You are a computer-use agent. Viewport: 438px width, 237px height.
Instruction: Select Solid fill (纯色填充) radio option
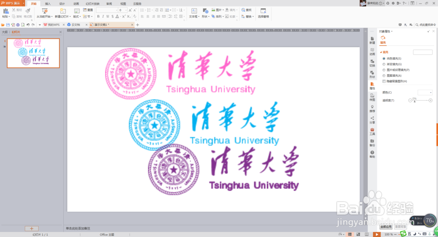tap(384, 59)
